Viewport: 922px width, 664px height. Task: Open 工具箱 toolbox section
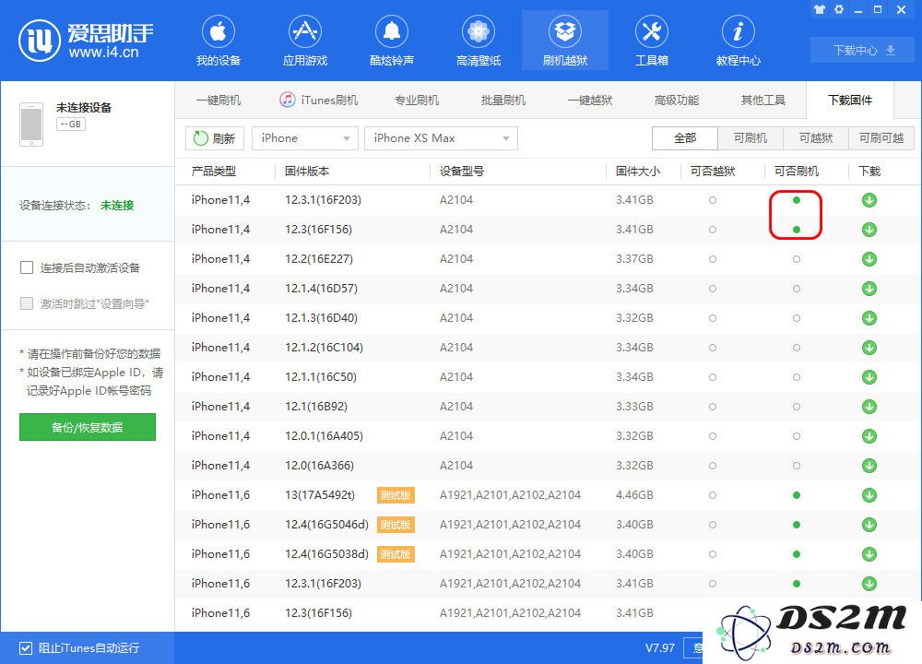(652, 41)
